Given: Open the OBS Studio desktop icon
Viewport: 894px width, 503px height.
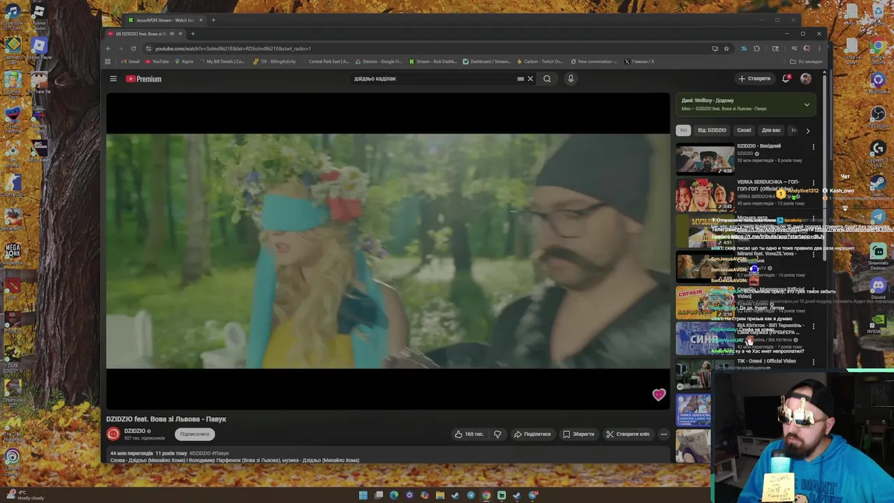Looking at the screenshot, I should 879,117.
